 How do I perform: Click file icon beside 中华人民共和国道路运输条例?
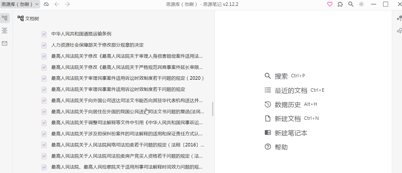click(x=44, y=34)
